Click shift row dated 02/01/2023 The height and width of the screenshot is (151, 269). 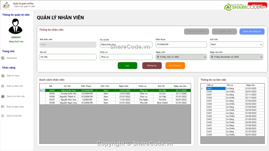(233, 92)
